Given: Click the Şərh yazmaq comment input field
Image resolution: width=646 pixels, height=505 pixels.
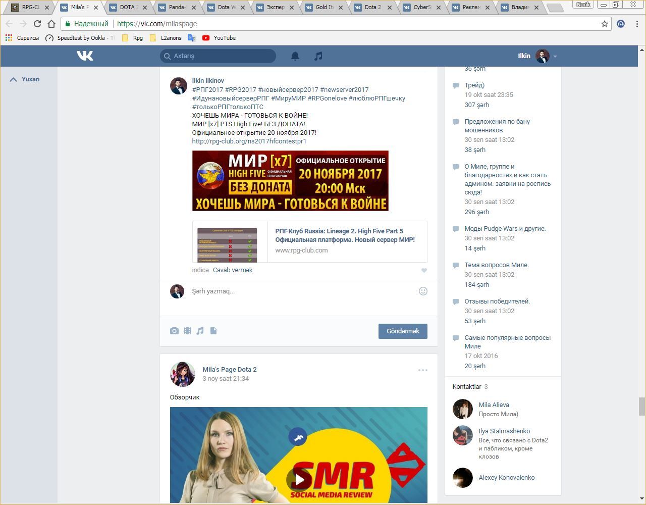Looking at the screenshot, I should (x=303, y=291).
